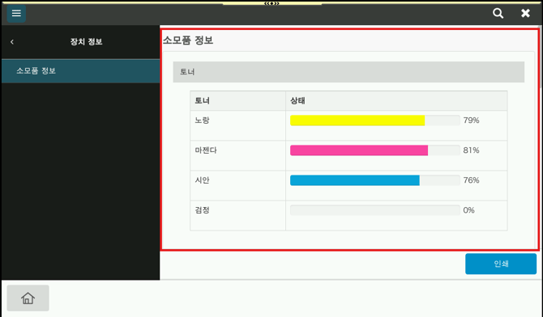Click the cyan toner level bar

pyautogui.click(x=355, y=180)
